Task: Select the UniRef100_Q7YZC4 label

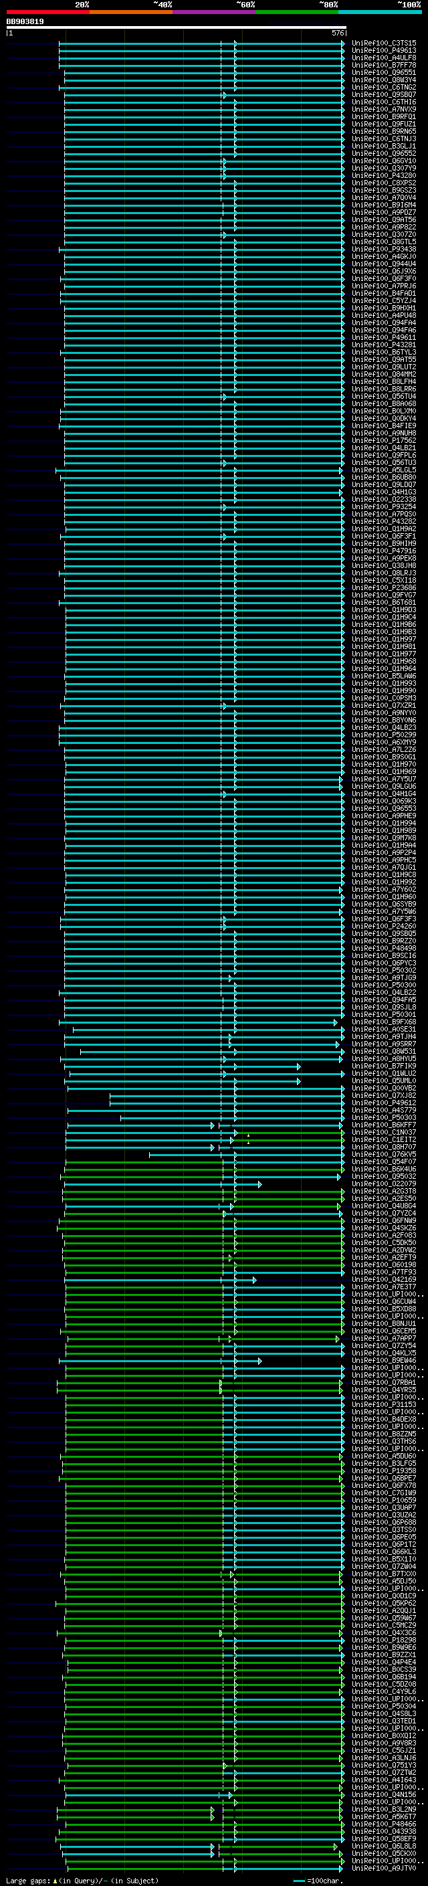Action: tap(384, 1213)
